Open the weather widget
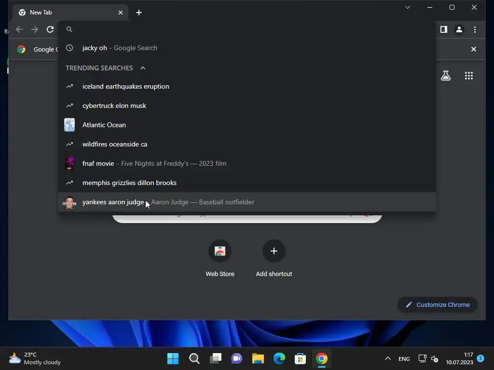Image resolution: width=494 pixels, height=370 pixels. (x=35, y=358)
